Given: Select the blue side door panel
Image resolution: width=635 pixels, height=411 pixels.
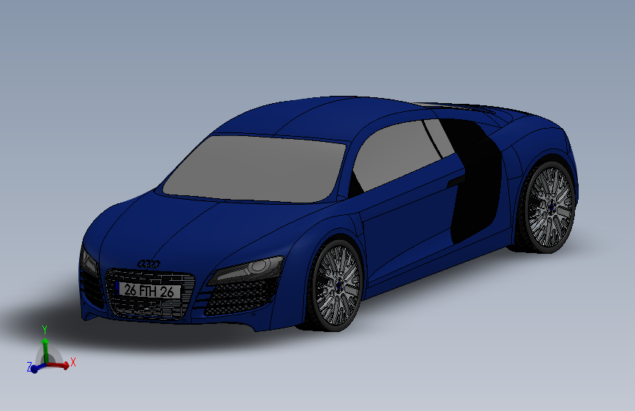Looking at the screenshot, I should [409, 227].
